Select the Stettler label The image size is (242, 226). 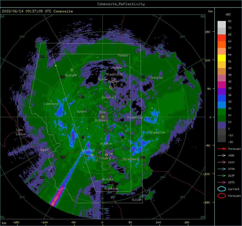click(x=157, y=78)
